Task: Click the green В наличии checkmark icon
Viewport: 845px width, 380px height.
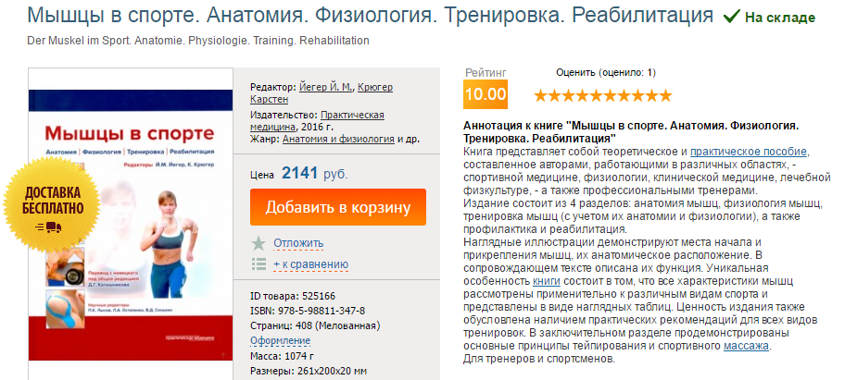Action: click(731, 17)
